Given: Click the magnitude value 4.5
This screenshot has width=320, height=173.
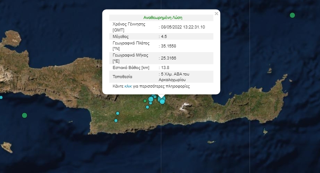Looking at the screenshot, I should (x=163, y=36).
